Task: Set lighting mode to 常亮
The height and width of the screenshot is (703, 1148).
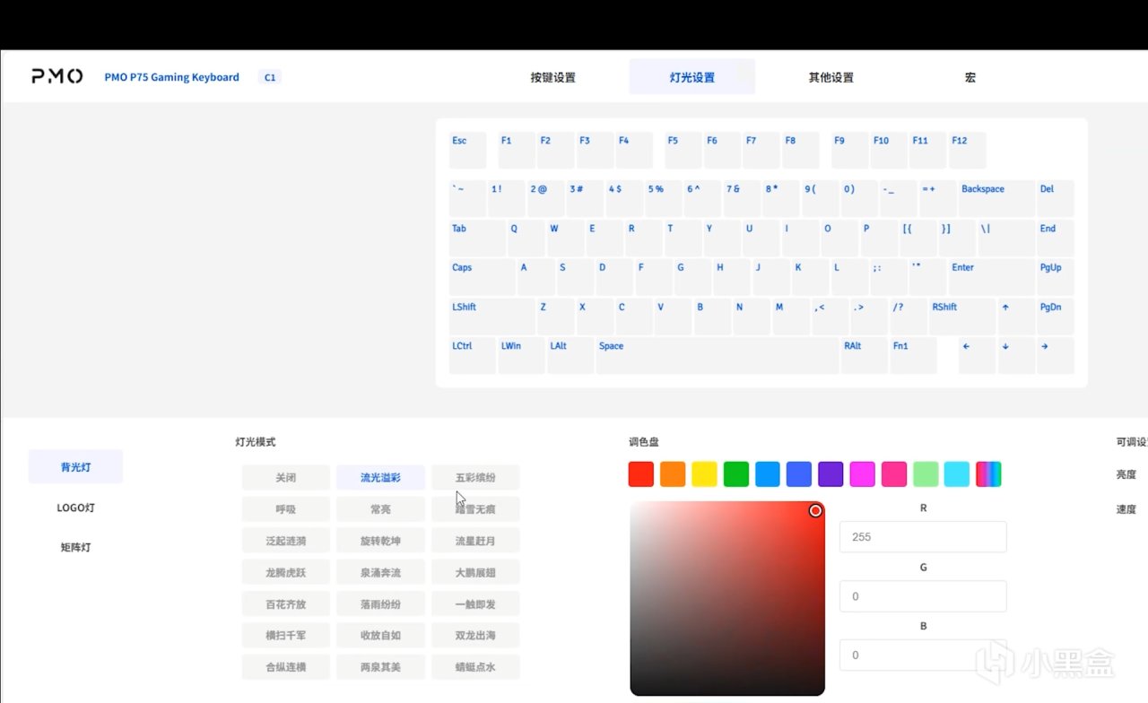Action: coord(381,509)
